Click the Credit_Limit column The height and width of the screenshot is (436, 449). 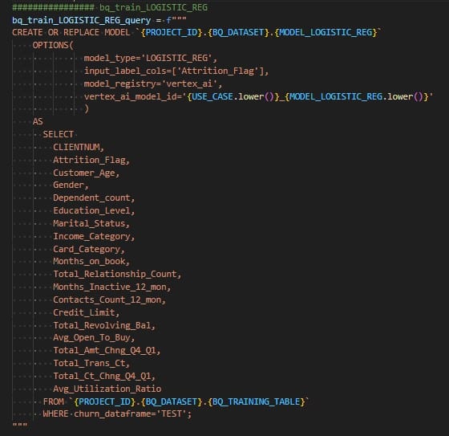pos(84,312)
